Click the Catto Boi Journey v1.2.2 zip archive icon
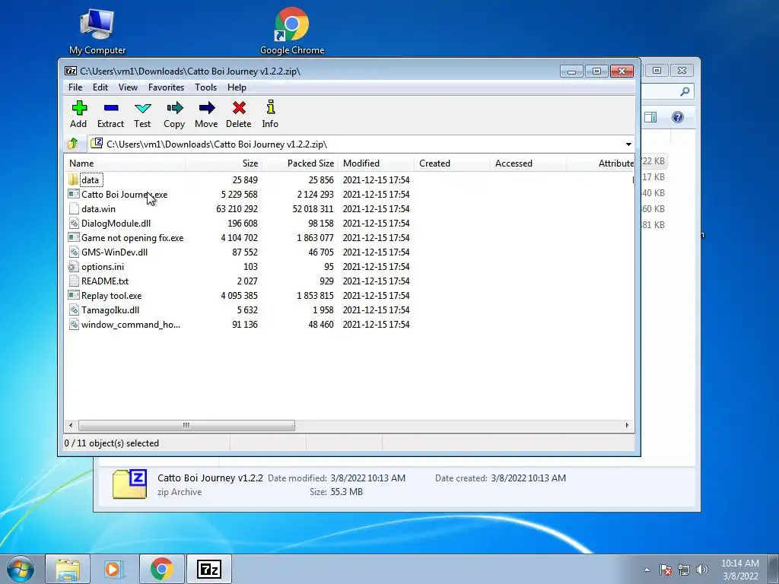779x584 pixels. 129,484
